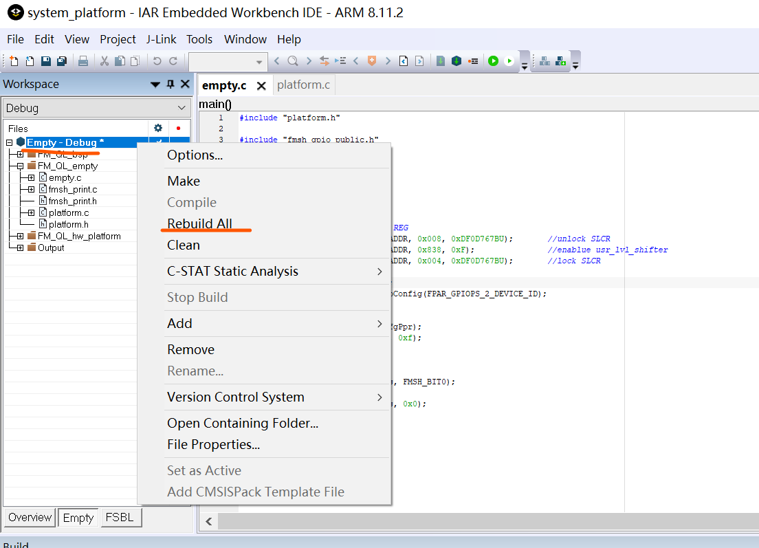Close the empty.c editor tab
This screenshot has width=759, height=548.
pos(261,86)
